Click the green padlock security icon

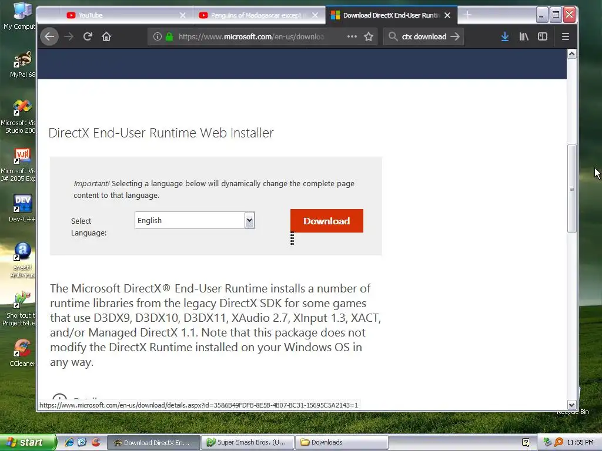[169, 36]
